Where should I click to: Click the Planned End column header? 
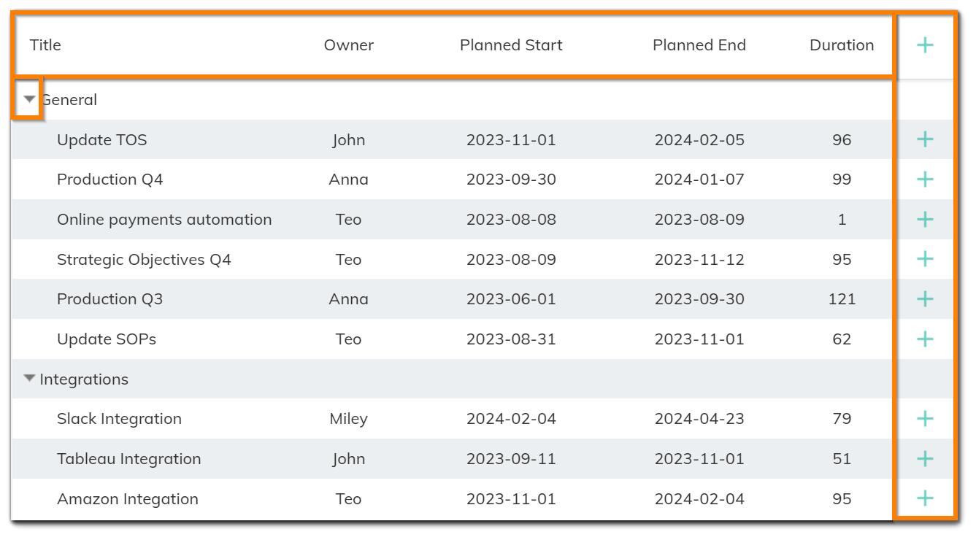click(x=699, y=45)
